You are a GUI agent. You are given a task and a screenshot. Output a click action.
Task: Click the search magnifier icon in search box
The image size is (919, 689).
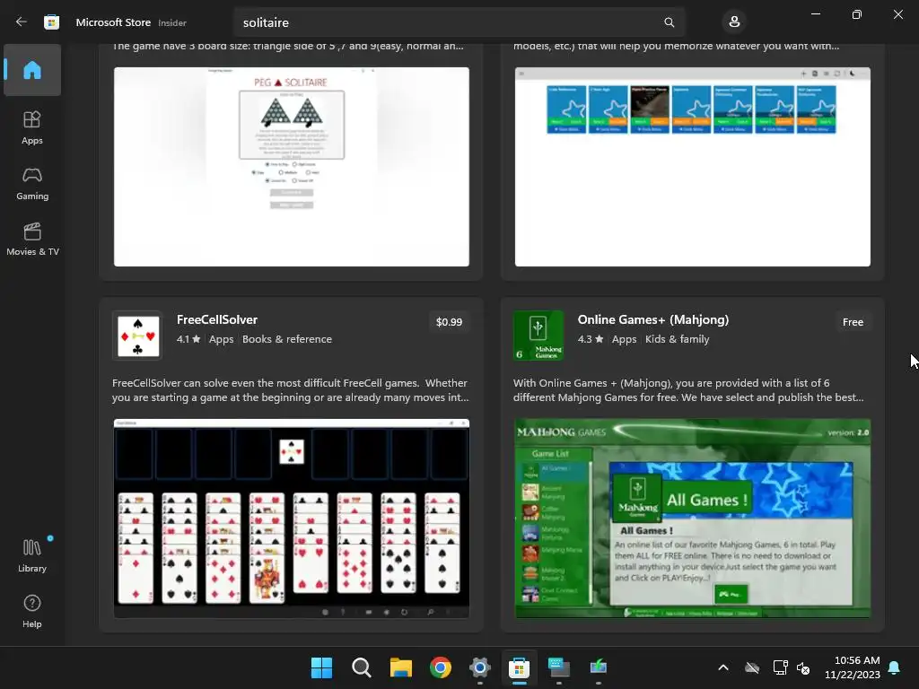(669, 22)
